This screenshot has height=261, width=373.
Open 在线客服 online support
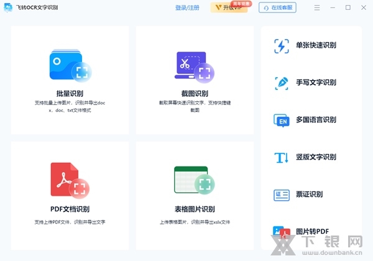point(277,7)
